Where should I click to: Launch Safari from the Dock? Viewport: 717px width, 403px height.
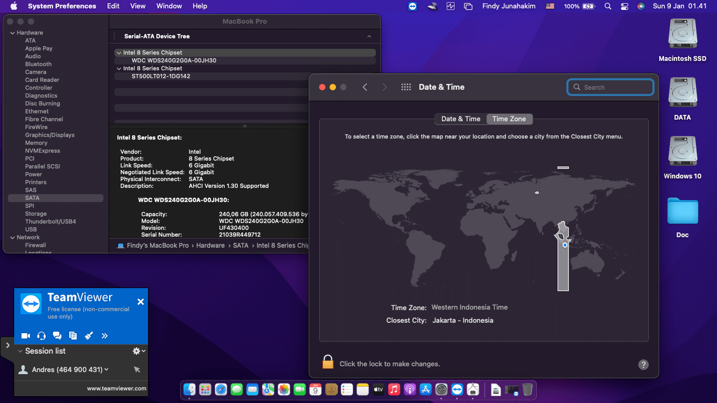pos(221,389)
